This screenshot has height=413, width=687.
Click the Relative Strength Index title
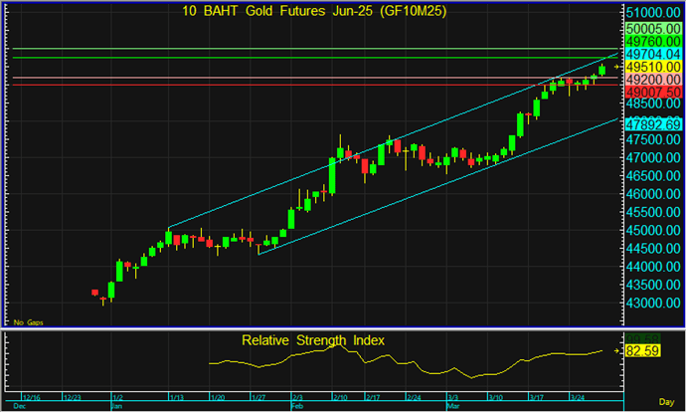click(x=313, y=340)
